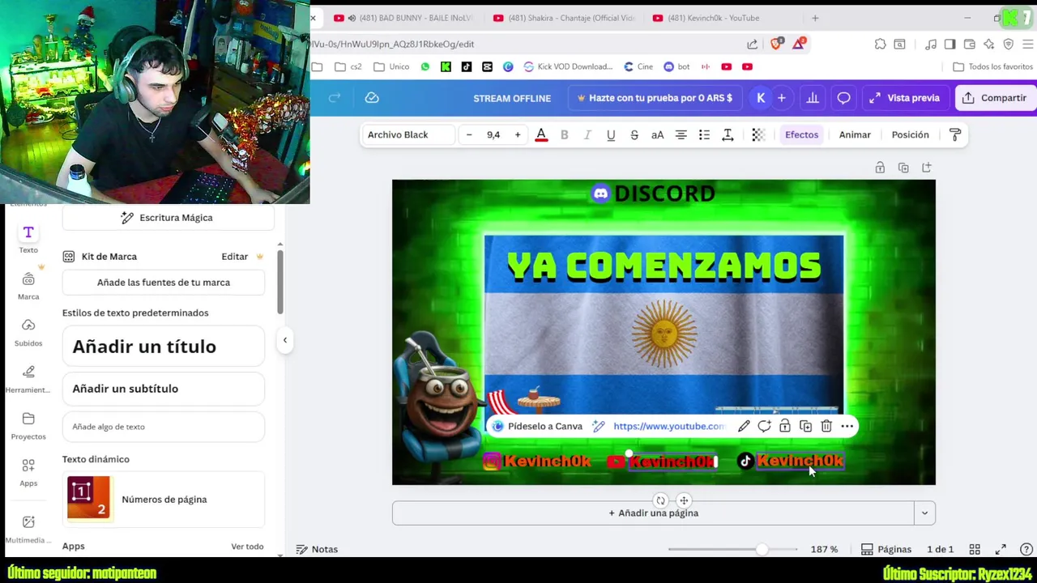Screen dimensions: 1037x583
Task: Select Subidos in sidebar
Action: [x=28, y=333]
